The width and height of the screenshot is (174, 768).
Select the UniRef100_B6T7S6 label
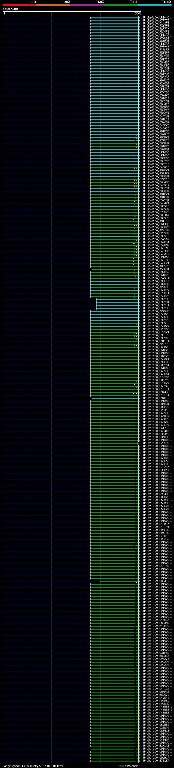pos(156,59)
